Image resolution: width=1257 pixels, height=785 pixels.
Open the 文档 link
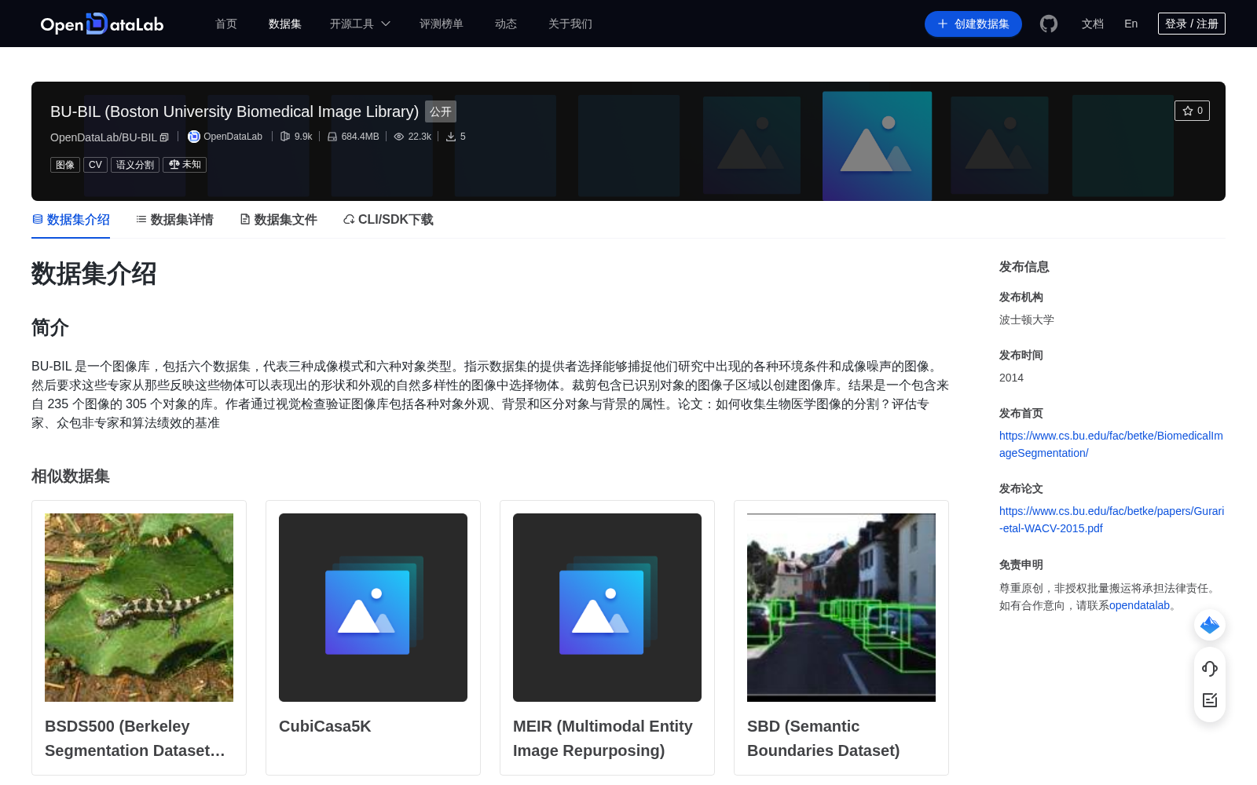pyautogui.click(x=1093, y=24)
